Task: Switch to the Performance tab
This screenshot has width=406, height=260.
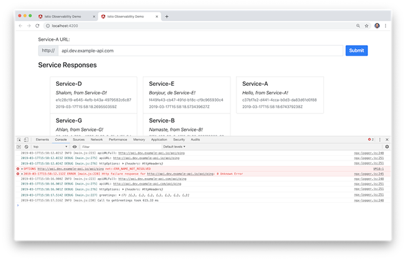Action: [x=118, y=139]
